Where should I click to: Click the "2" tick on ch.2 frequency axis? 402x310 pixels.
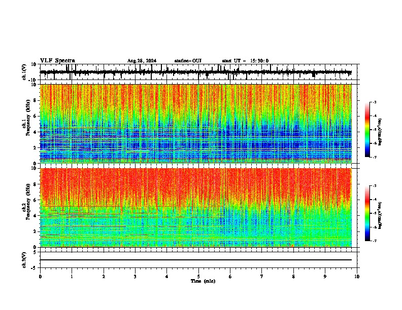pyautogui.click(x=35, y=231)
